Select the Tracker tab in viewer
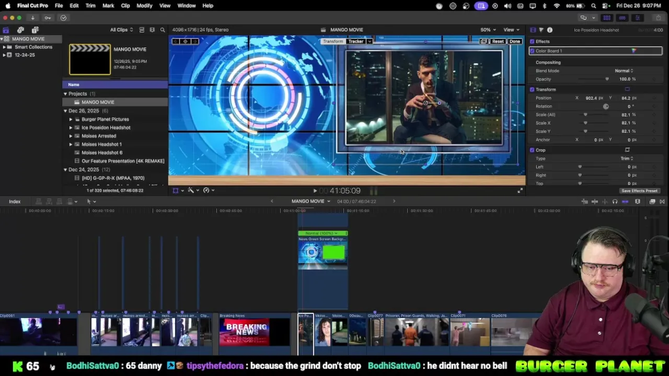669x376 pixels. (356, 41)
